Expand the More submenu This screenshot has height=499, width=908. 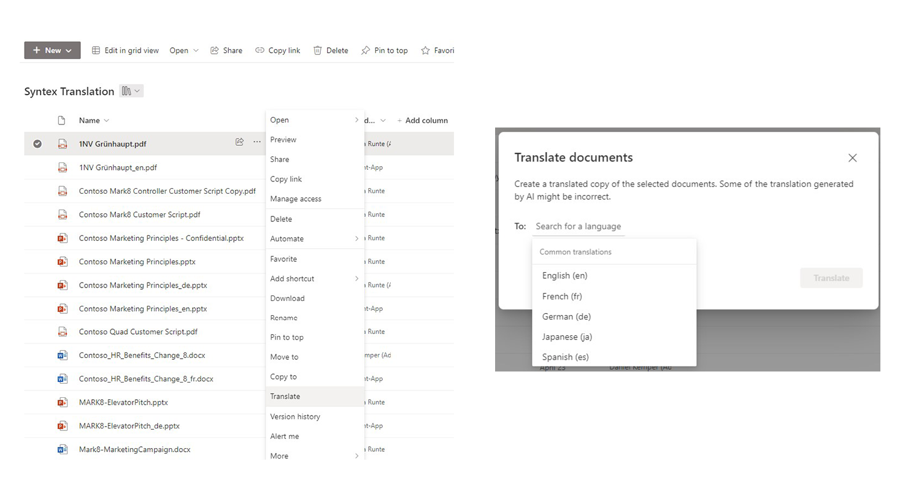[x=315, y=455]
